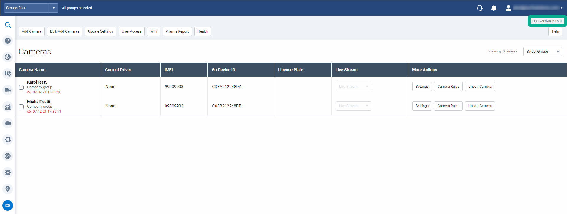The height and width of the screenshot is (214, 567).
Task: Click the US - version 2.15.0 label
Action: [x=547, y=21]
